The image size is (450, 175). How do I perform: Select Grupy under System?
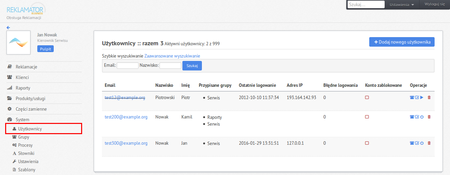pyautogui.click(x=24, y=137)
